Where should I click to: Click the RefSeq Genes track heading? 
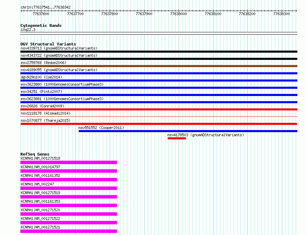35,154
